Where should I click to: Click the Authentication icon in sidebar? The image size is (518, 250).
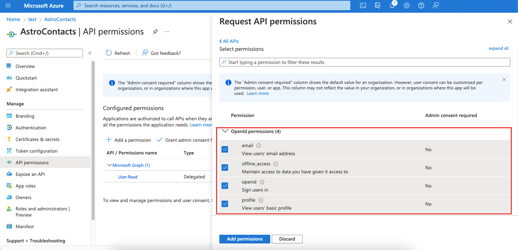(9, 128)
